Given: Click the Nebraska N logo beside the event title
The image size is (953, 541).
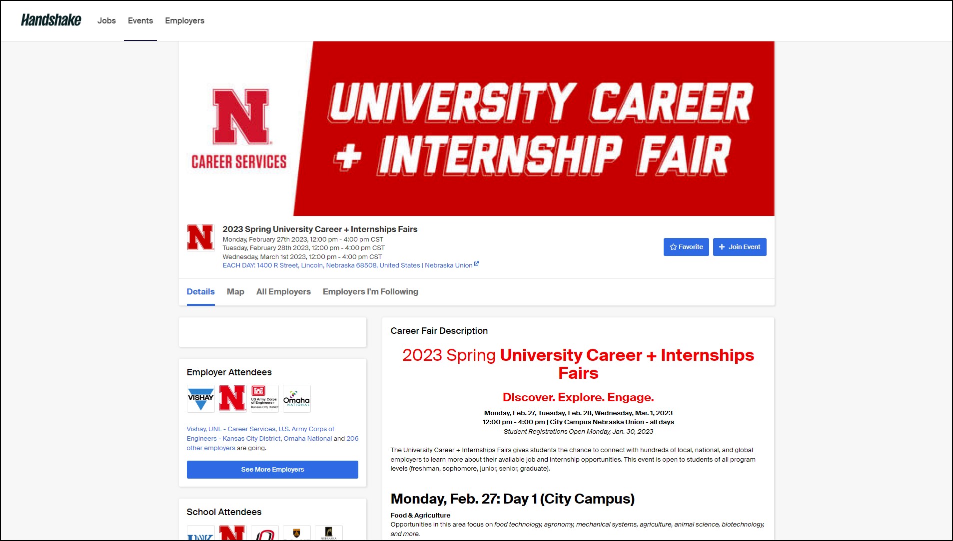Looking at the screenshot, I should (x=200, y=238).
